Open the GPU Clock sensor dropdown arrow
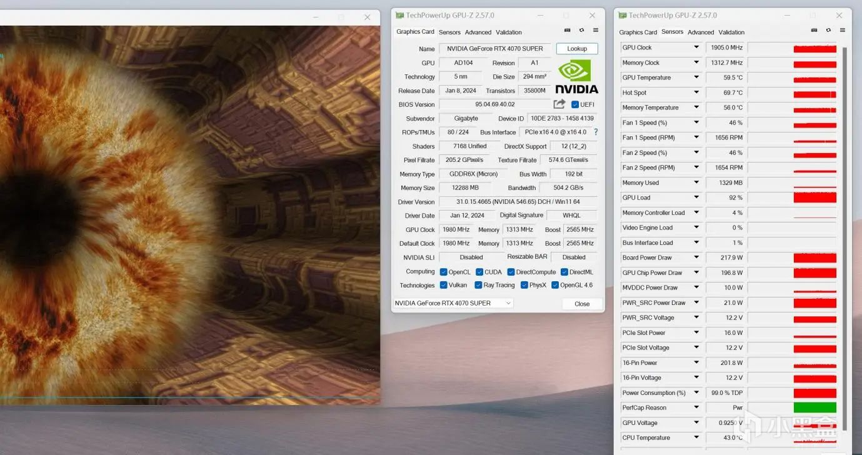 [696, 47]
